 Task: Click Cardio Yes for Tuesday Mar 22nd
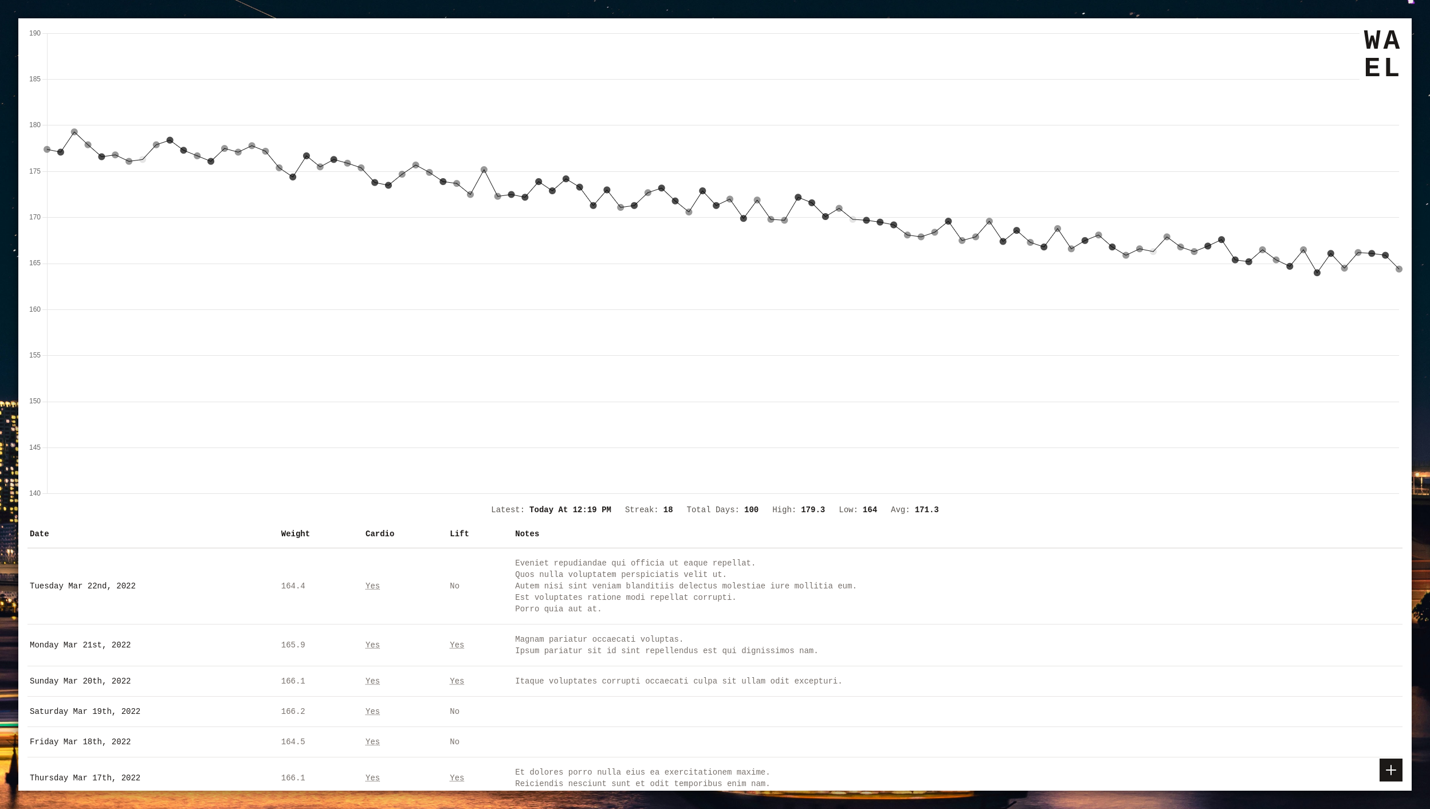(x=372, y=586)
